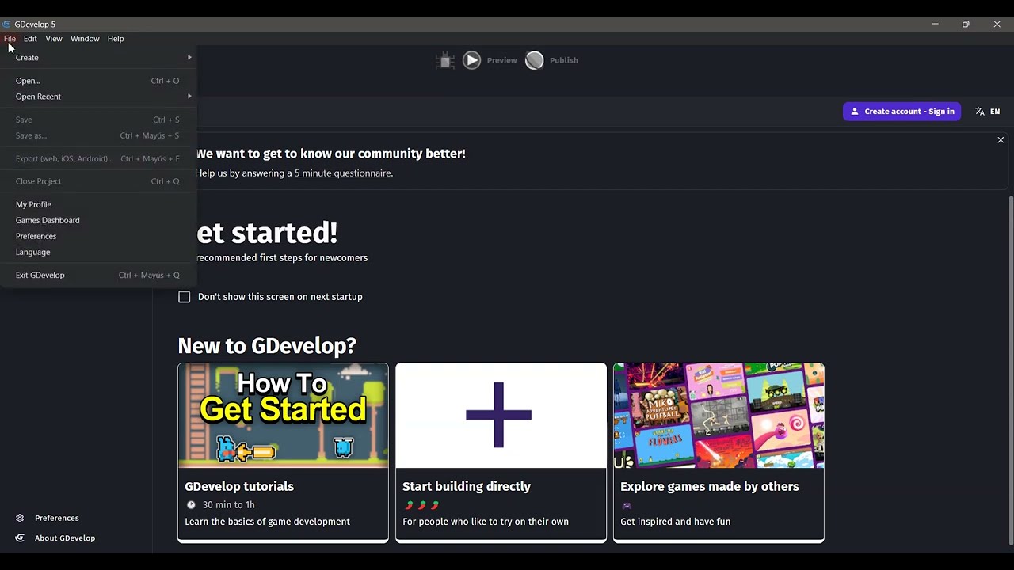1014x570 pixels.
Task: Click the GDevelop 5 title bar logo
Action: click(6, 24)
